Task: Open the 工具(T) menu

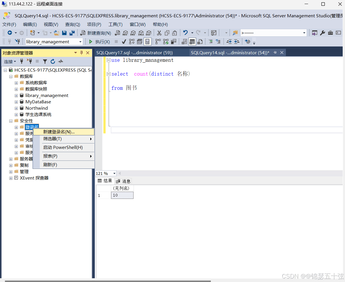Action: 115,25
